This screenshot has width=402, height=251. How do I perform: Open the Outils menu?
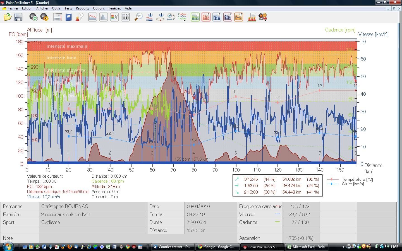pyautogui.click(x=56, y=8)
